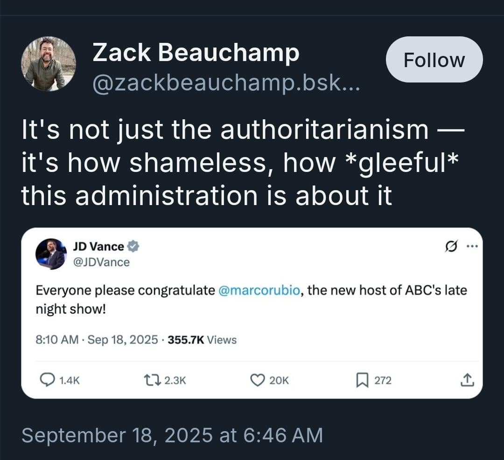Click the Grok slash-circle icon
This screenshot has width=504, height=460.
pyautogui.click(x=451, y=247)
